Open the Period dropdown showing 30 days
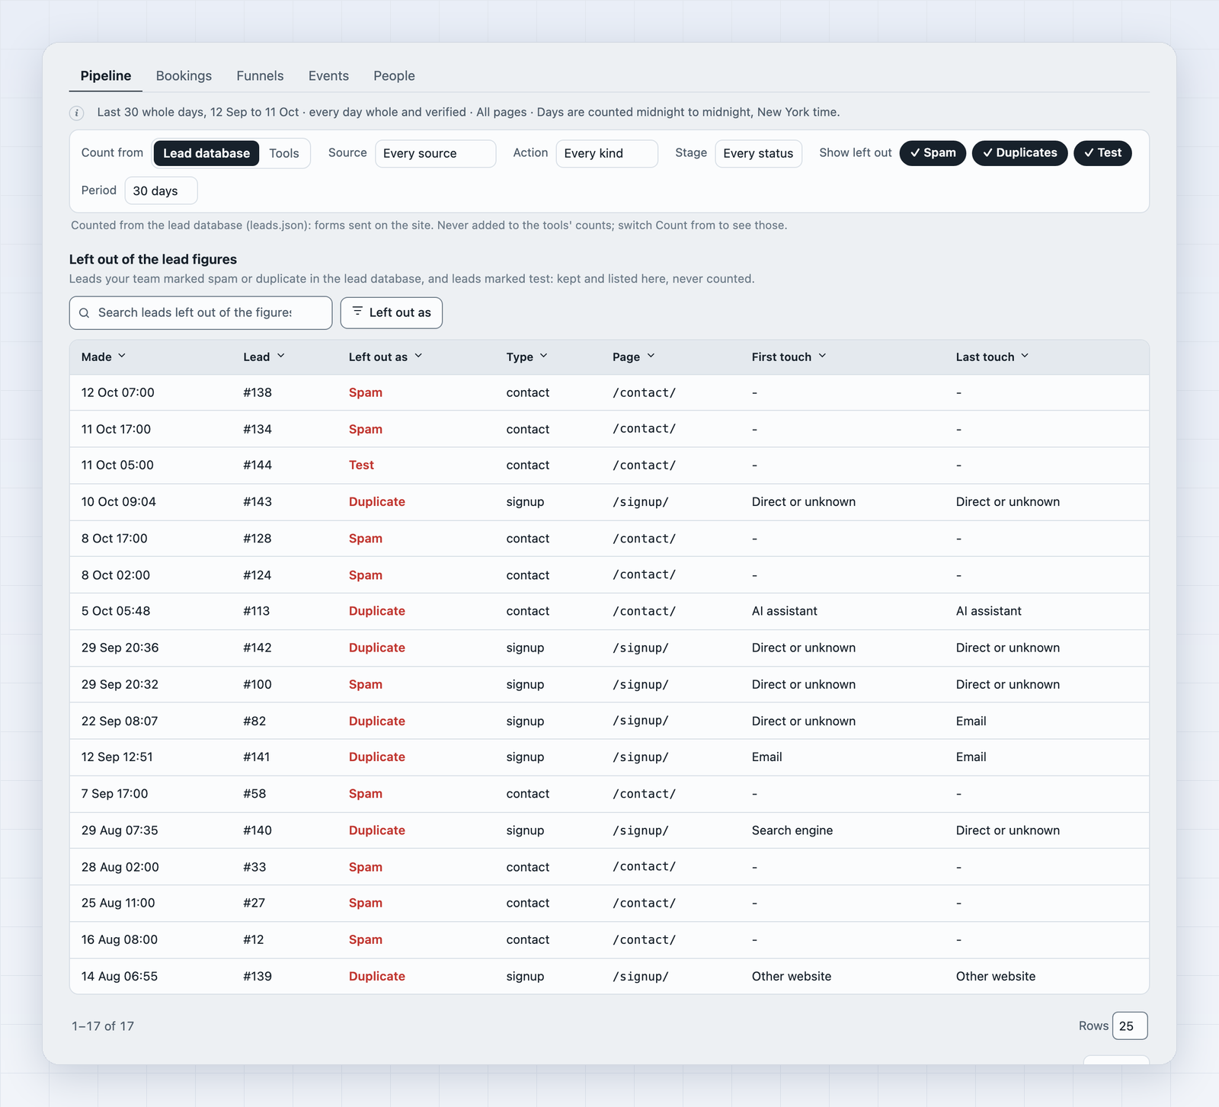1219x1107 pixels. pos(161,190)
